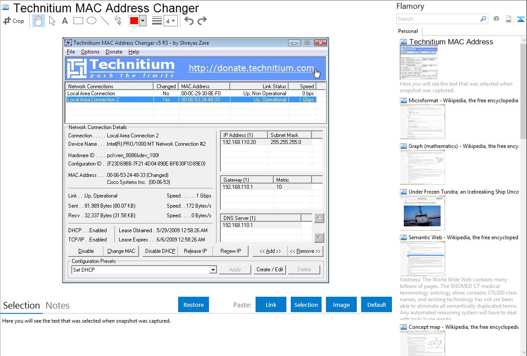
Task: Open Graph (mathematics) snapshot title
Action: pyautogui.click(x=463, y=146)
